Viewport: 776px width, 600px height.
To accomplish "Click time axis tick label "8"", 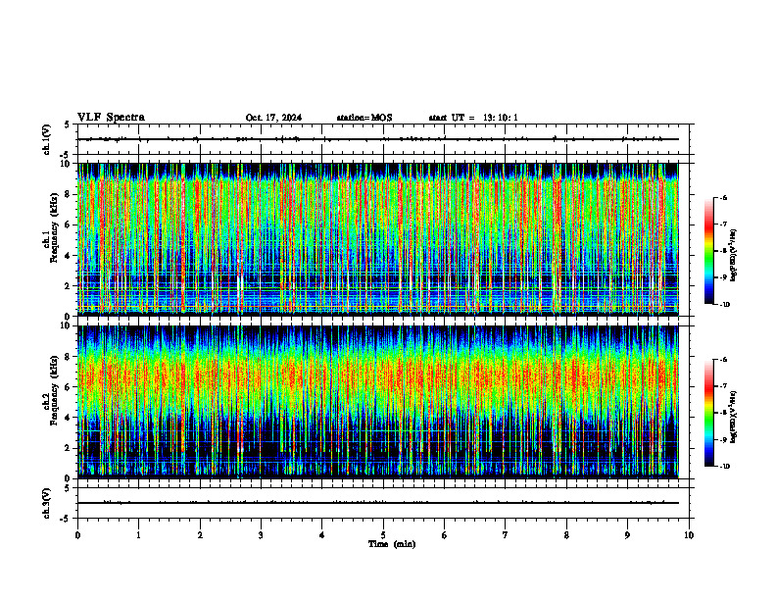I will 566,535.
